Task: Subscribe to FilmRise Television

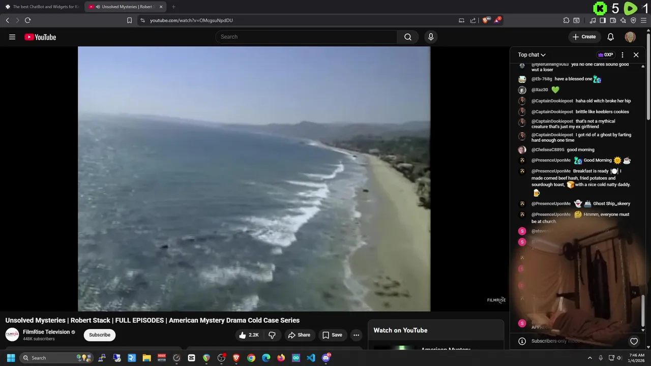Action: tap(100, 335)
